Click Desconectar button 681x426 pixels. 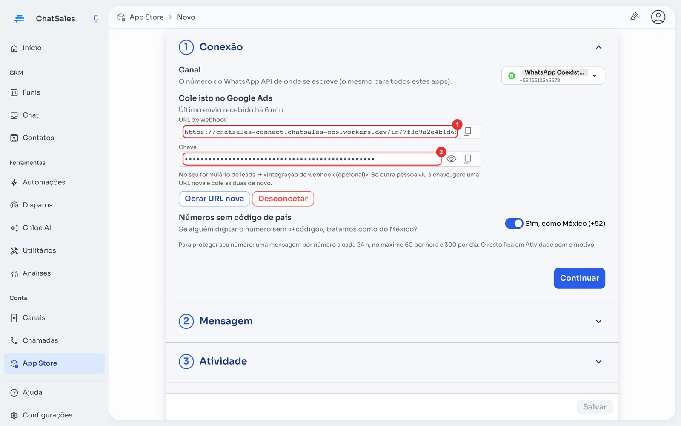point(283,199)
